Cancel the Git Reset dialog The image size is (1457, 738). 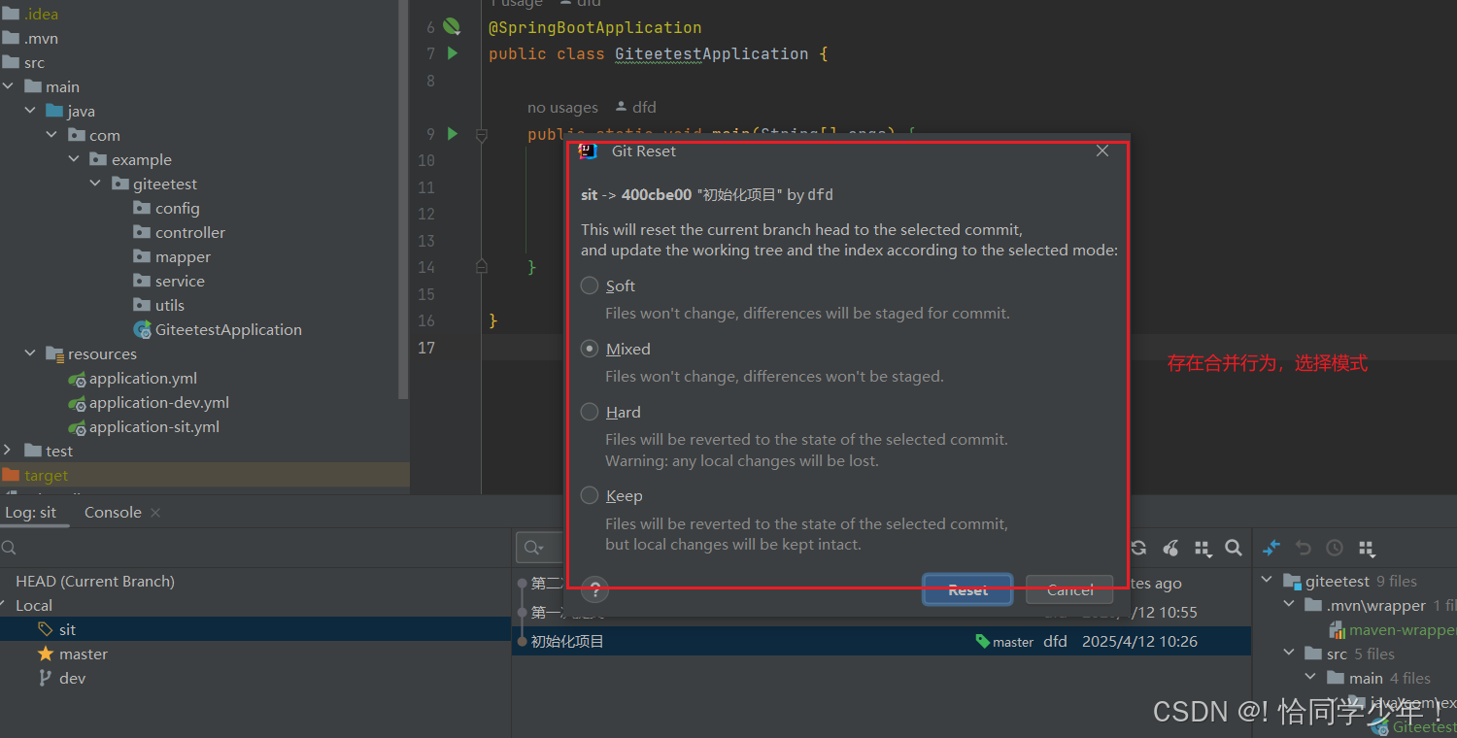1069,589
